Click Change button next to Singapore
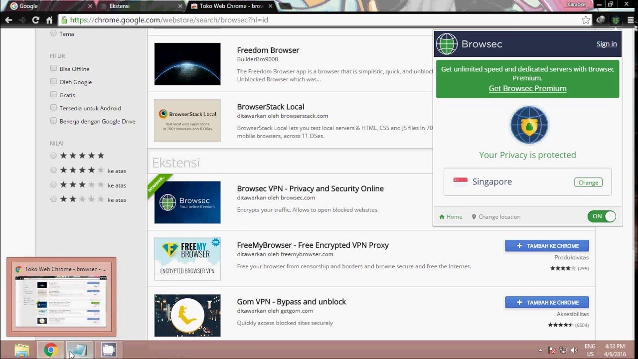 (x=588, y=182)
